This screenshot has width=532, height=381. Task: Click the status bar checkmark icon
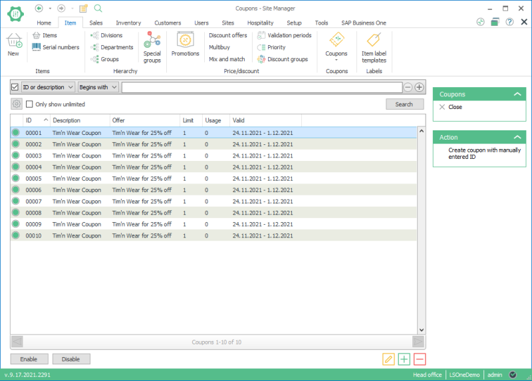(x=513, y=374)
